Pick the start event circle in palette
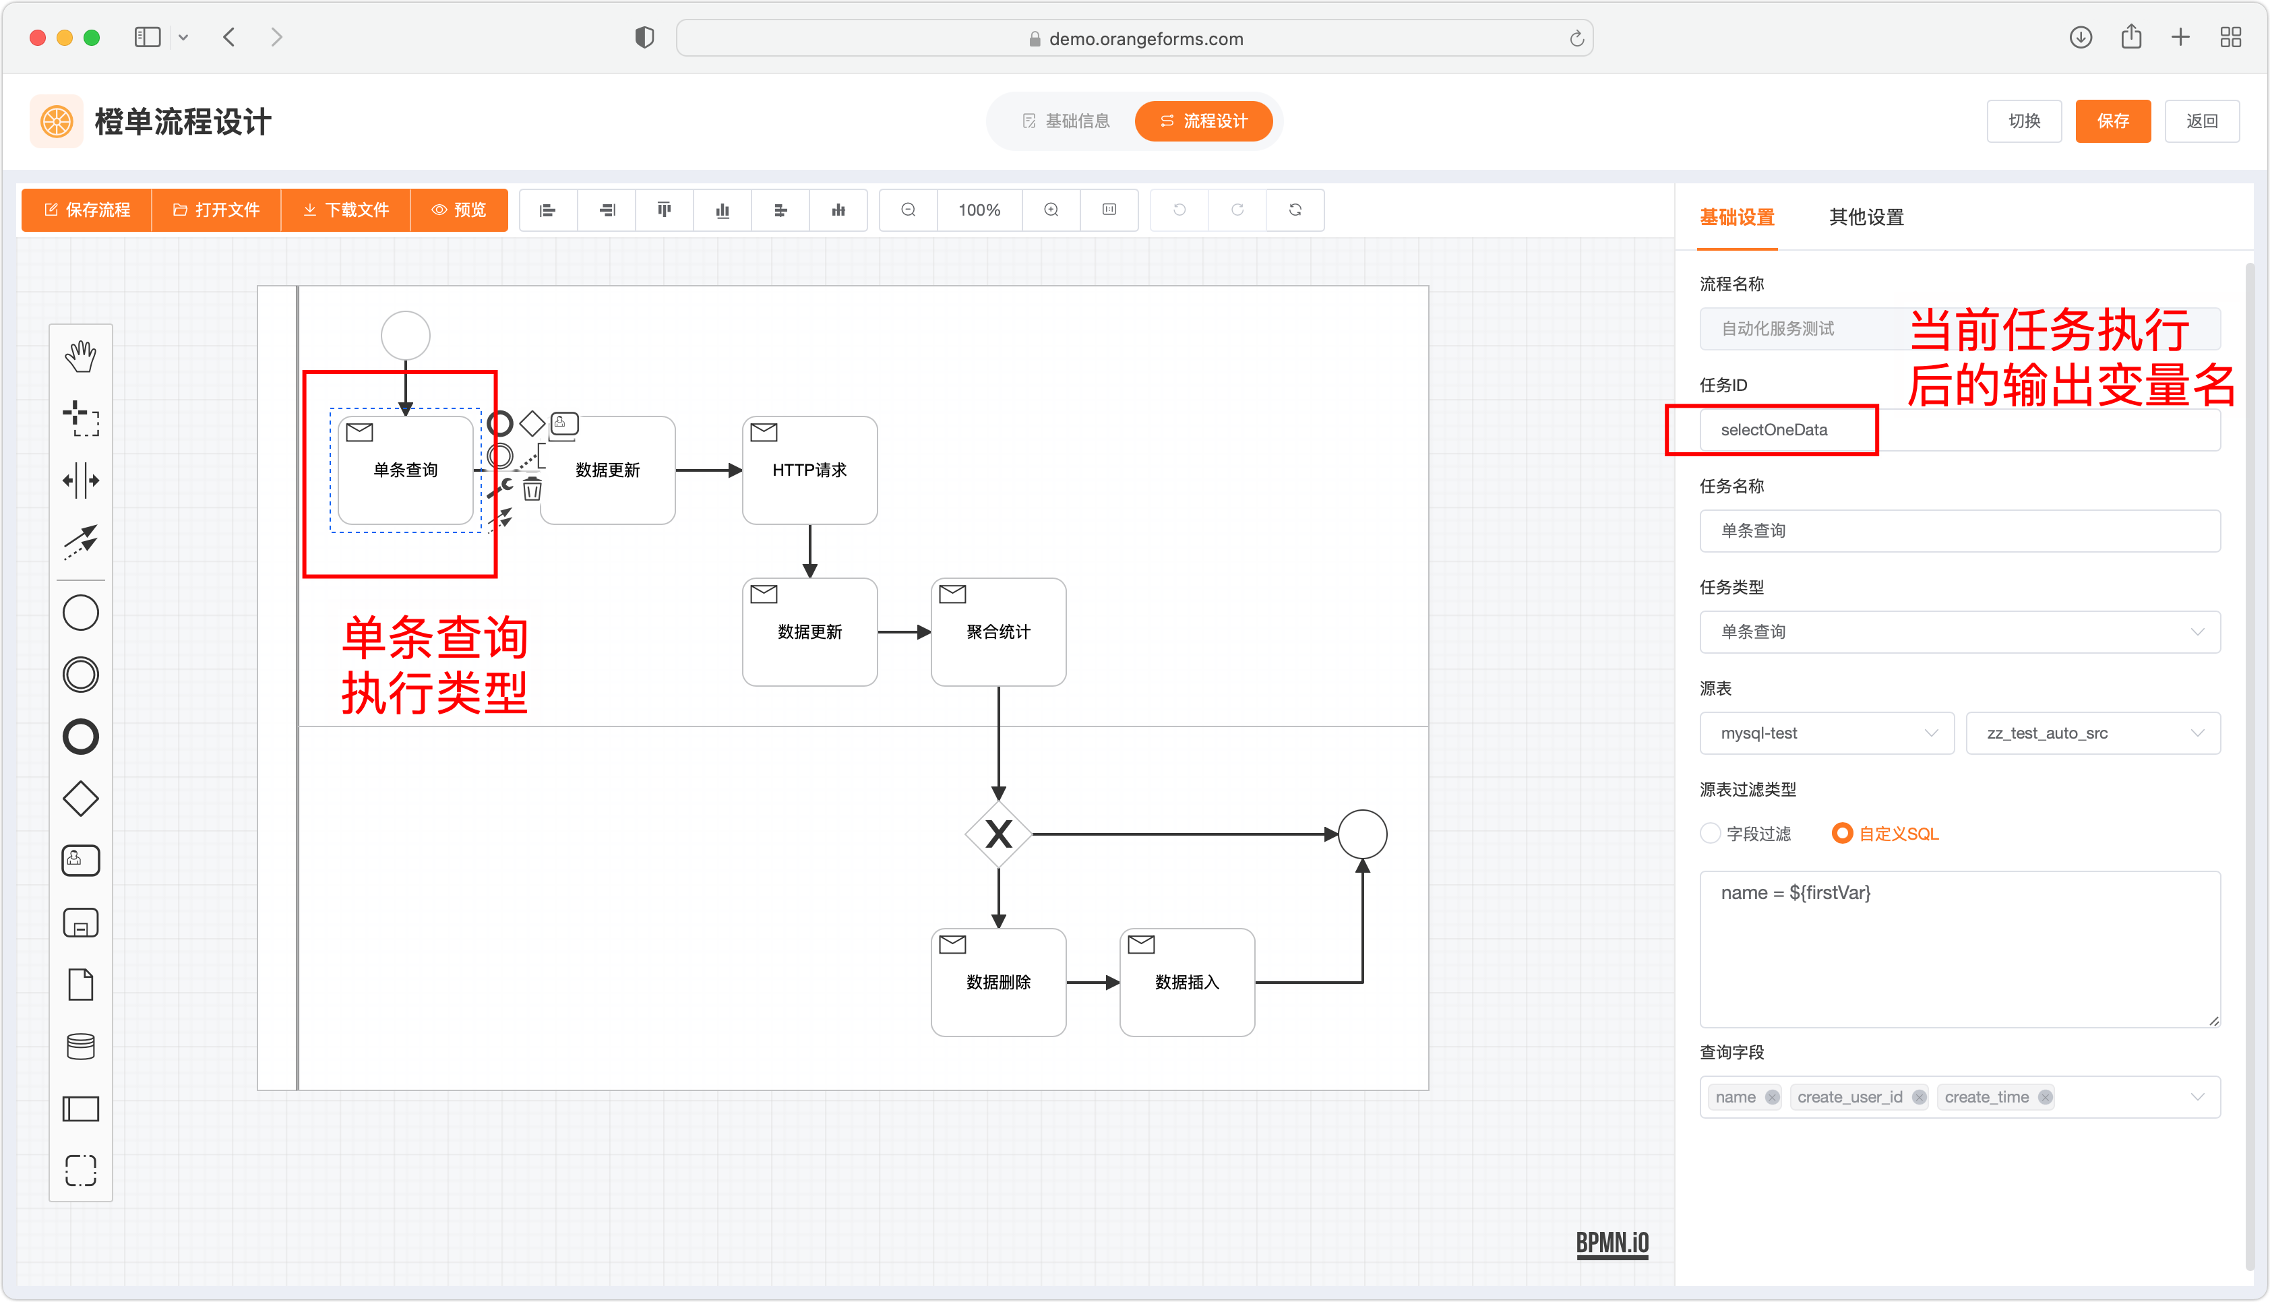 point(80,613)
